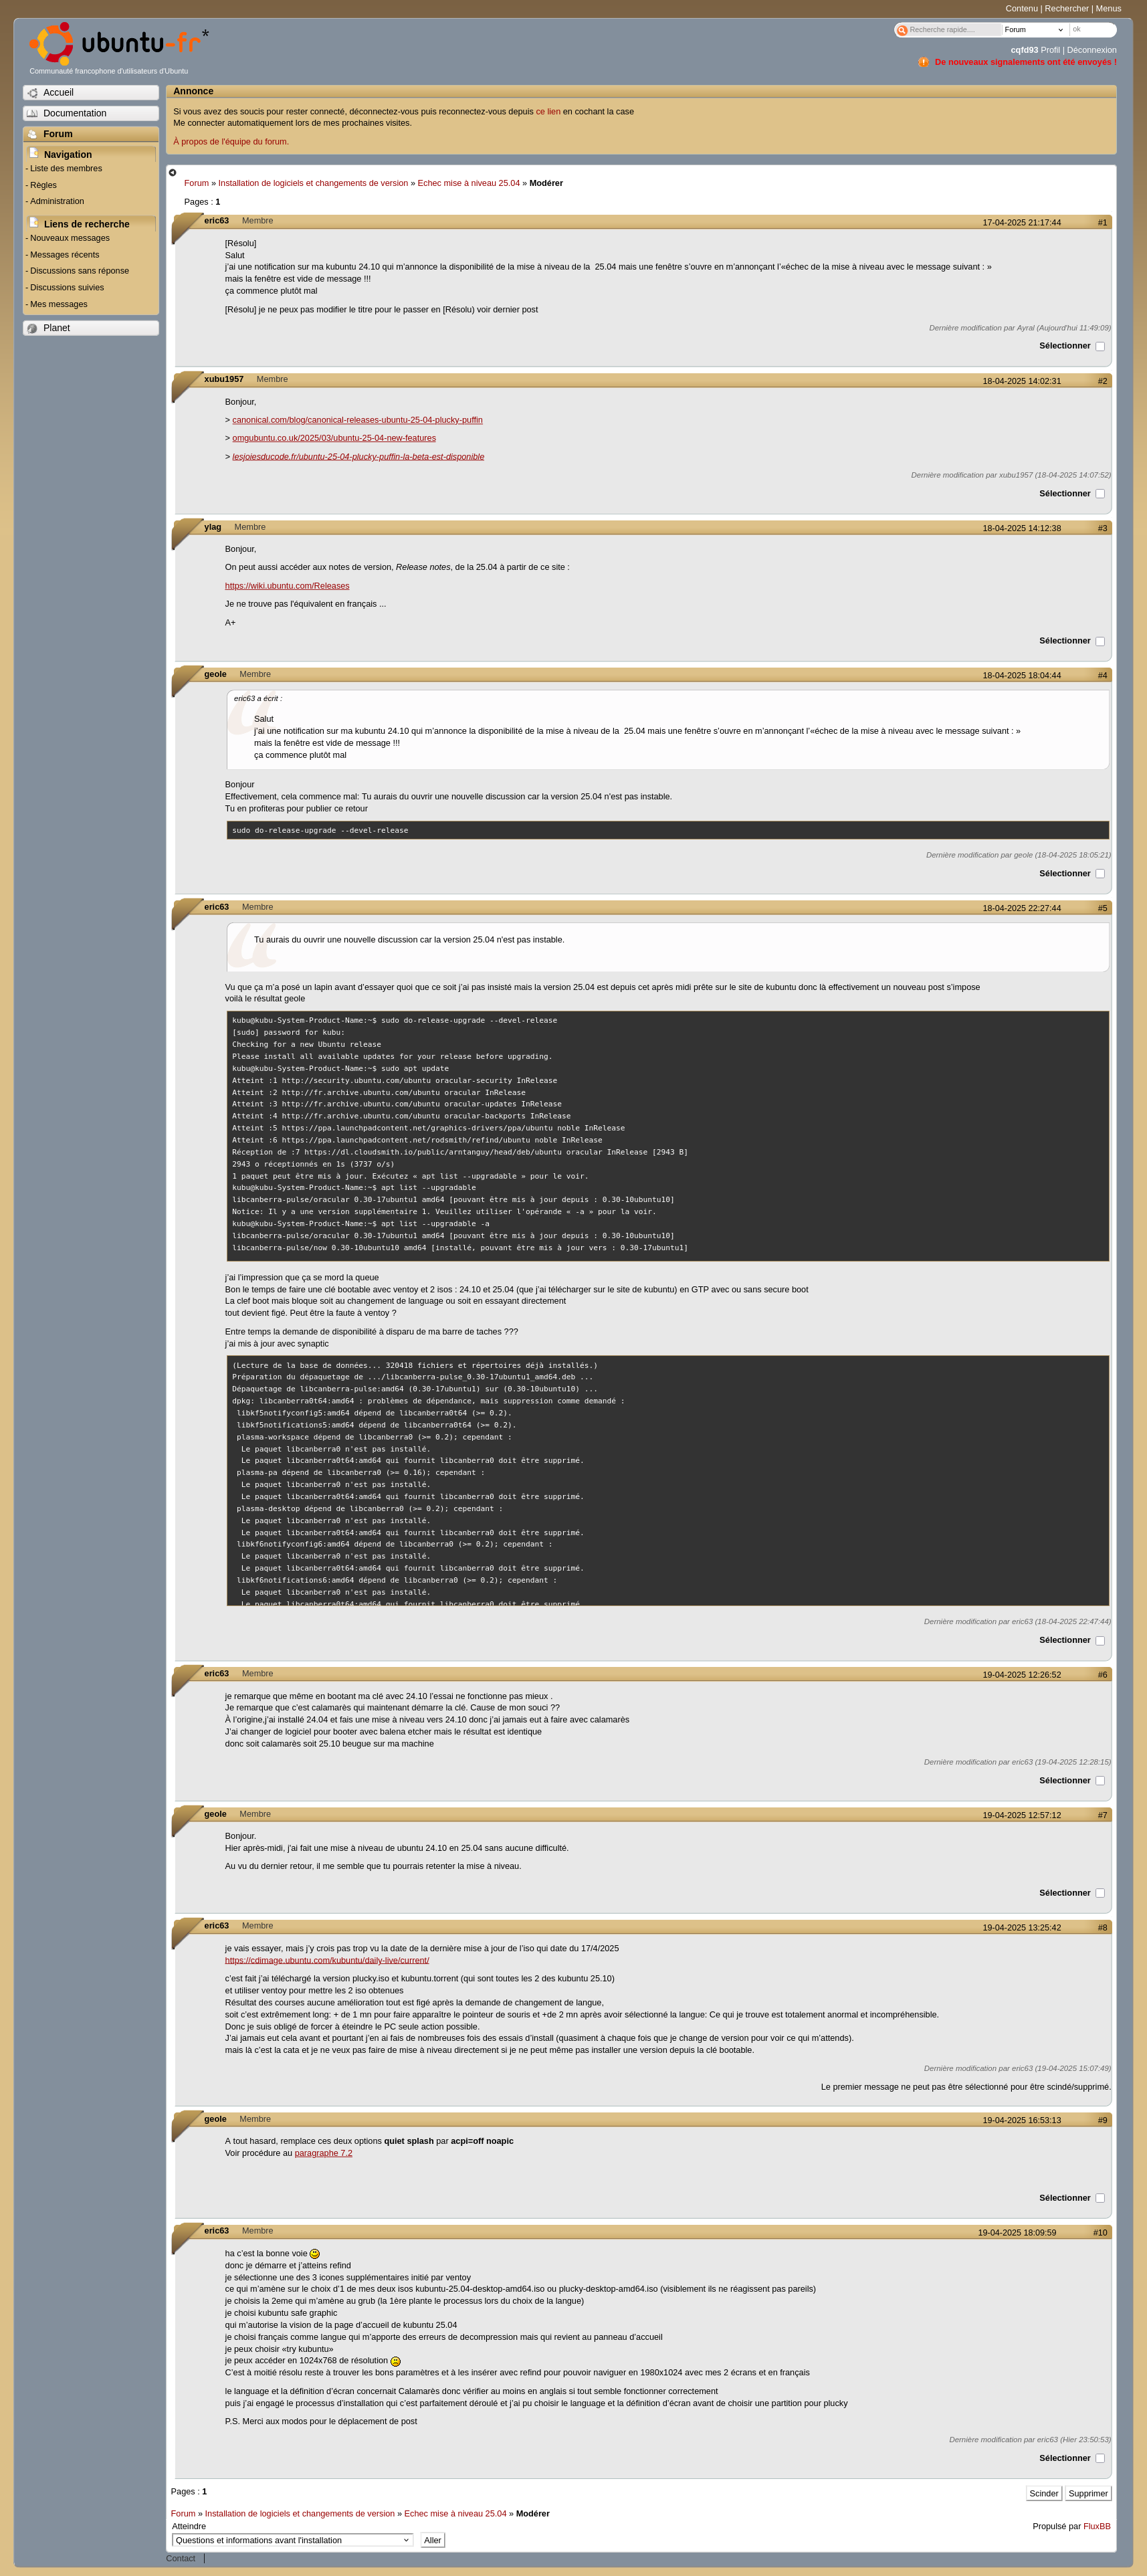Open the post timestamp 18-04-2025 14:02:31
Image resolution: width=1147 pixels, height=2576 pixels.
click(x=1022, y=381)
